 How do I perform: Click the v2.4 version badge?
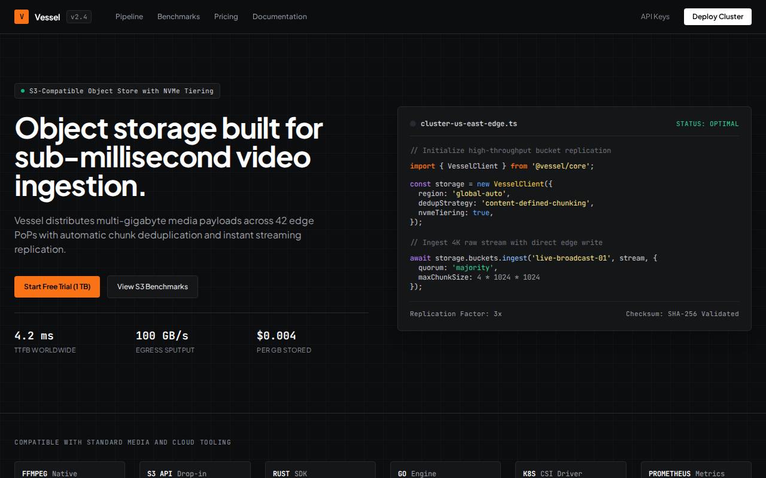click(x=79, y=17)
